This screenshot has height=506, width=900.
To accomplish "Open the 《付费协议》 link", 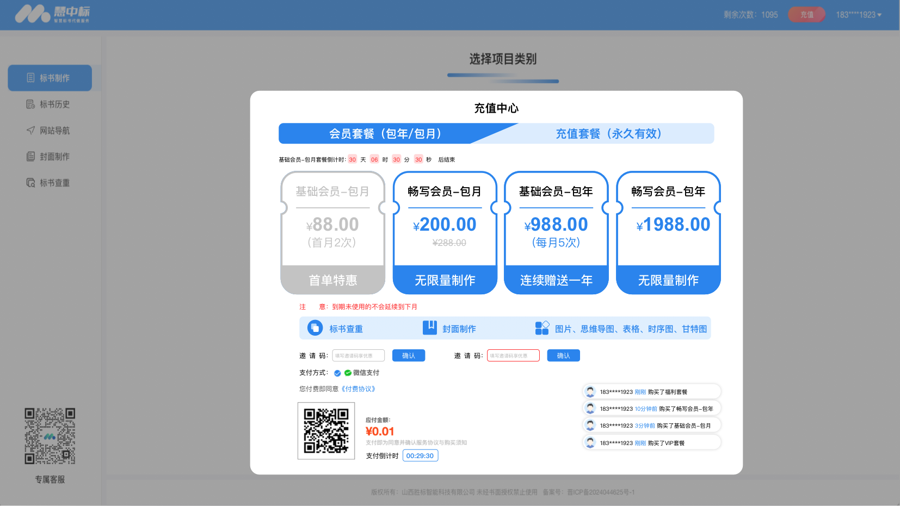I will tap(358, 389).
